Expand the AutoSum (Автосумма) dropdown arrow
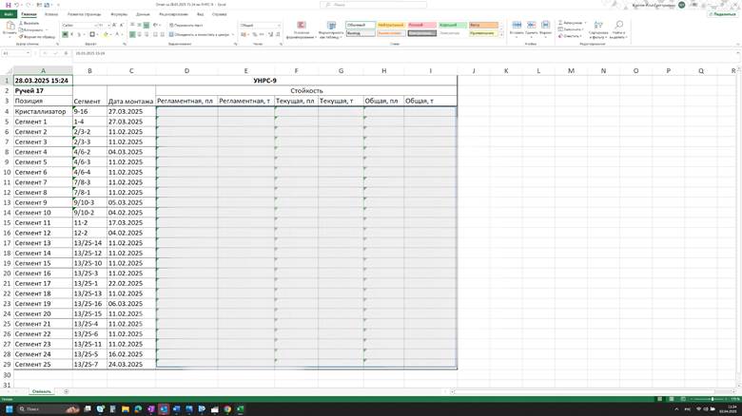This screenshot has height=416, width=742. (583, 23)
